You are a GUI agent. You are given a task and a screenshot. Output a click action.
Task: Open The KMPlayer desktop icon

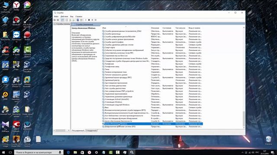point(6,127)
